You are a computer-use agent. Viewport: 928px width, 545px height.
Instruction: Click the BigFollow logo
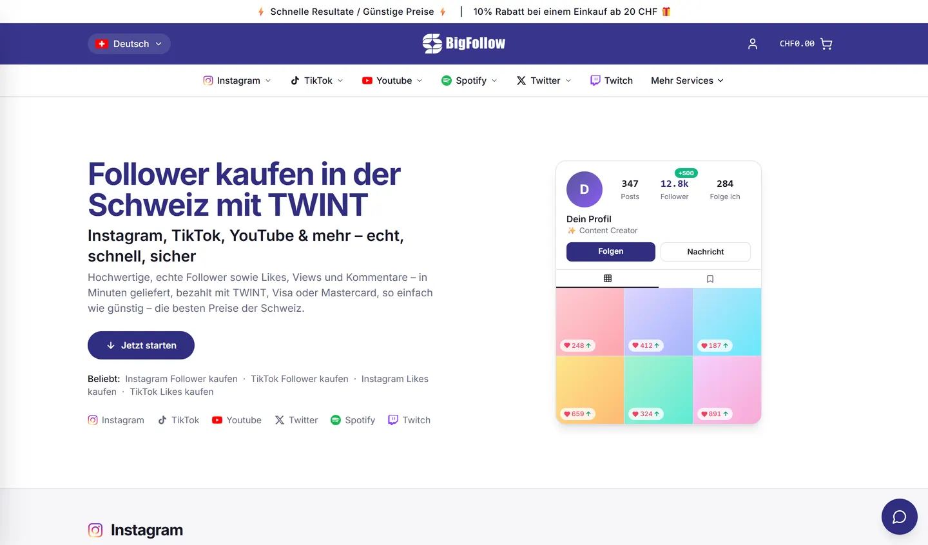(464, 43)
